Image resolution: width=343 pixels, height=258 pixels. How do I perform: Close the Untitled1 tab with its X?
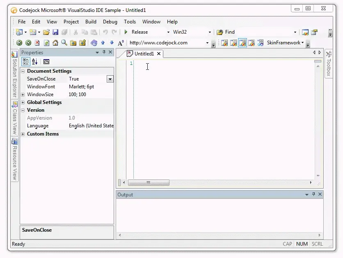click(159, 54)
